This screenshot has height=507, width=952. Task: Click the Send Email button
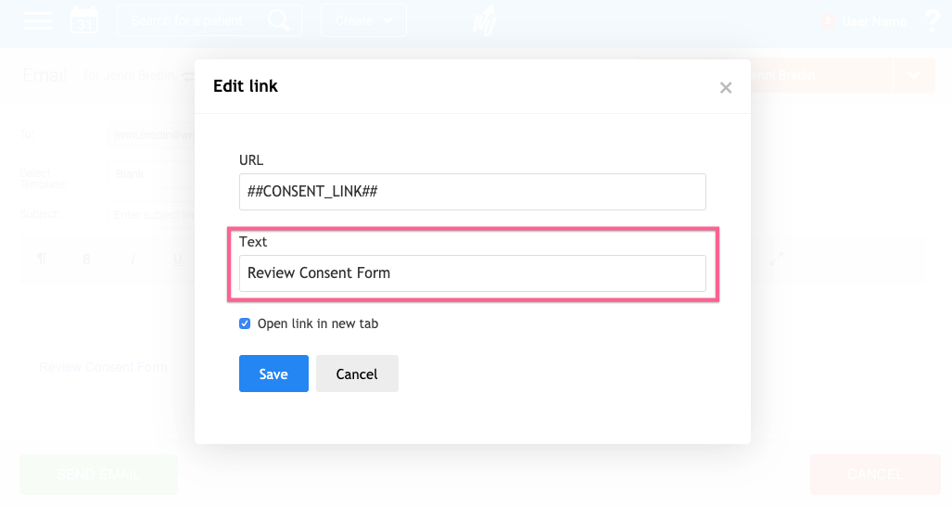pos(98,475)
